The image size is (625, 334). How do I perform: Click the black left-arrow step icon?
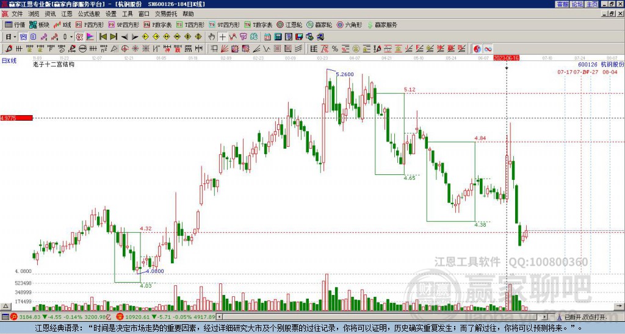point(125,37)
